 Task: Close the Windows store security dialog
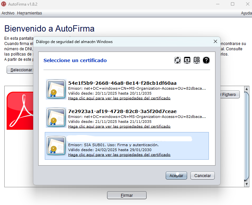215,41
